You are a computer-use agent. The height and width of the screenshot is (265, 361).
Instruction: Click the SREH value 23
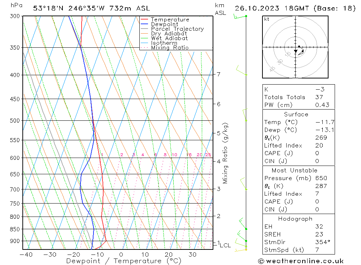pyautogui.click(x=319, y=234)
